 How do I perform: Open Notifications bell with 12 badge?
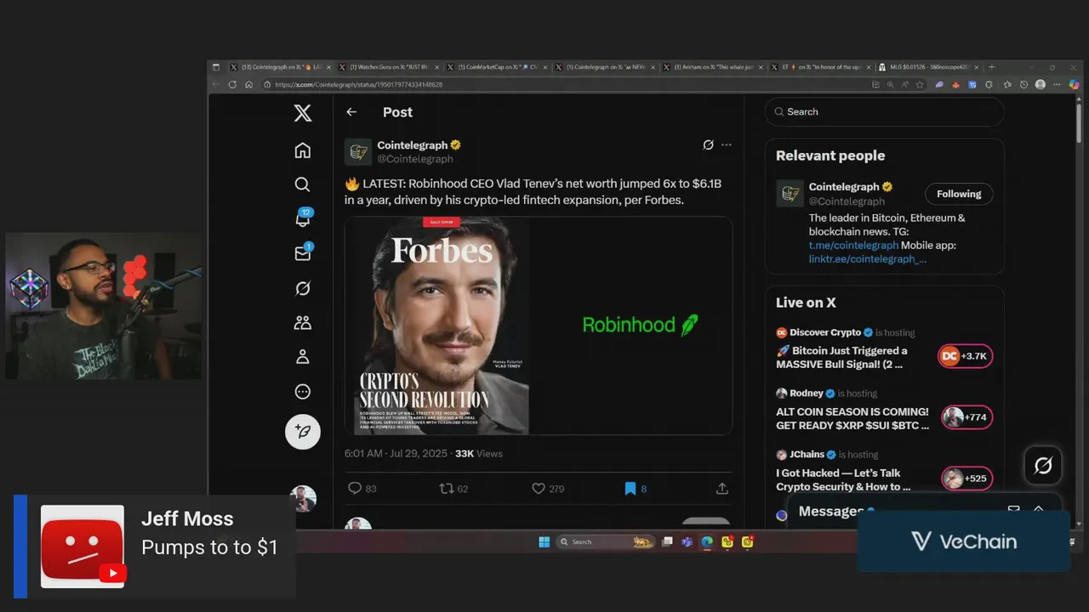coord(302,218)
